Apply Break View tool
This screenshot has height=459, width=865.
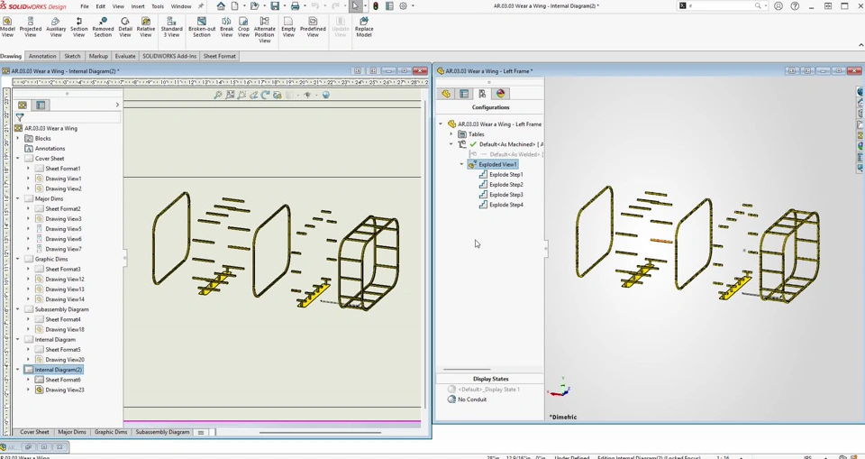226,26
